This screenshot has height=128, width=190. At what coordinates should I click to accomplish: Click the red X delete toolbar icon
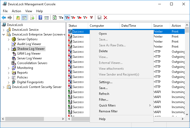point(105,17)
